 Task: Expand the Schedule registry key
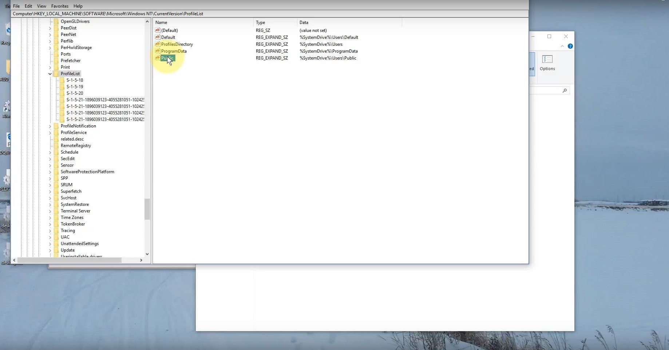click(x=50, y=152)
